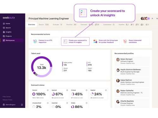This screenshot has width=158, height=118.
Task: Open the Alena Bergson user profile
Action: tap(9, 104)
